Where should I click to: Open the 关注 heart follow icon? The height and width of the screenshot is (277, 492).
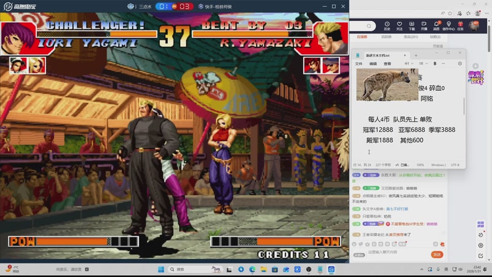[x=399, y=26]
